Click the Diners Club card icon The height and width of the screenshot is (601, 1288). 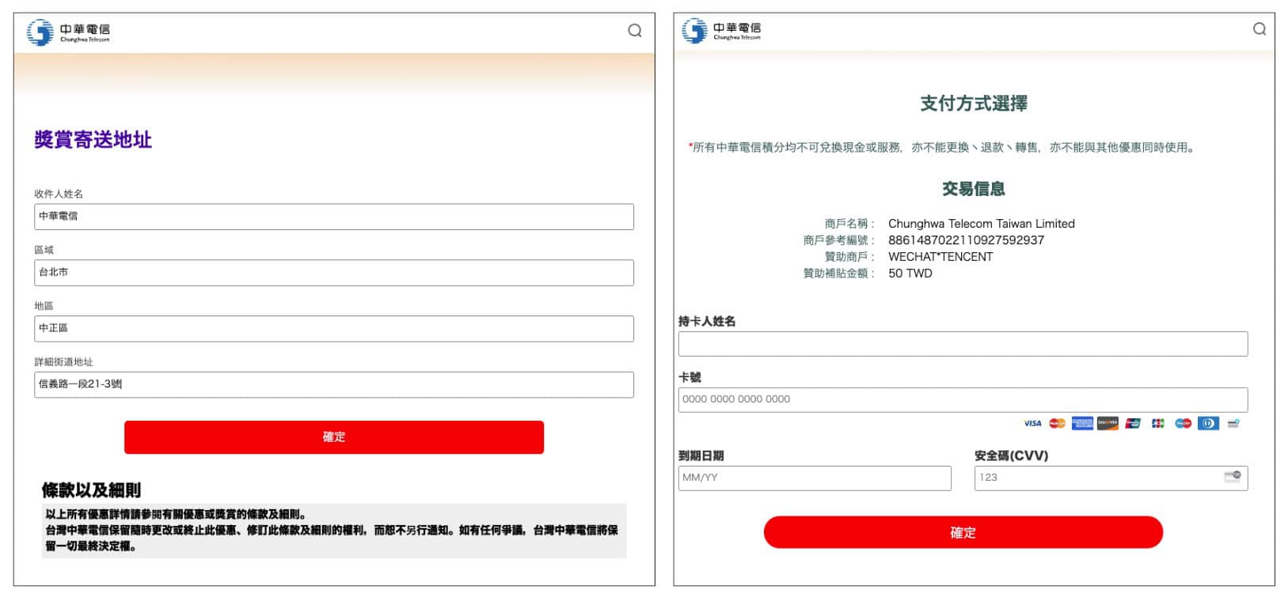[1208, 424]
